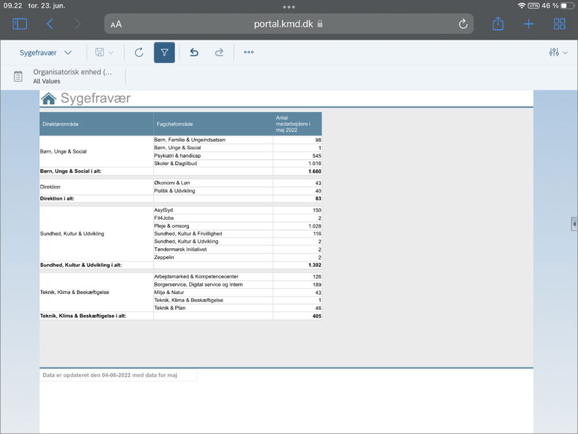Viewport: 578px width, 434px height.
Task: Open a new Safari tab
Action: (528, 24)
